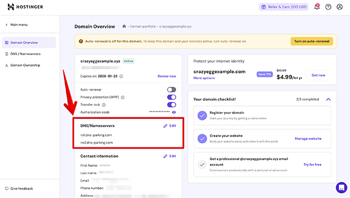The image size is (350, 198).
Task: Click the gift icon in Refer & Earn
Action: click(x=263, y=7)
